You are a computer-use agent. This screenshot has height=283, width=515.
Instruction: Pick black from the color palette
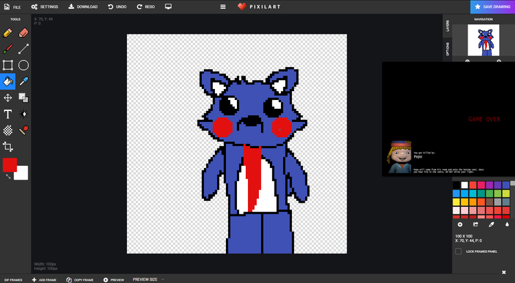click(456, 185)
